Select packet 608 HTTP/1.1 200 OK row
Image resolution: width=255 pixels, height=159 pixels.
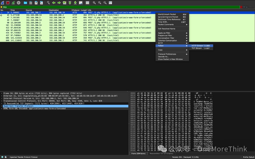click(x=127, y=40)
